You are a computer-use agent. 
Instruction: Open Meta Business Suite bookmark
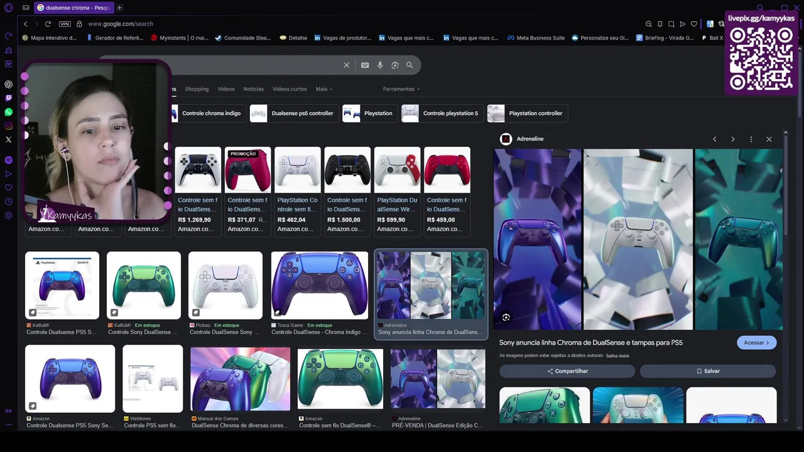(x=536, y=38)
